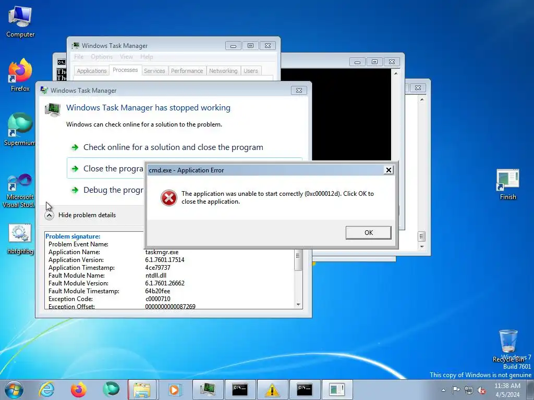Viewport: 534px width, 400px height.
Task: Open the Computer desktop icon
Action: 20,22
